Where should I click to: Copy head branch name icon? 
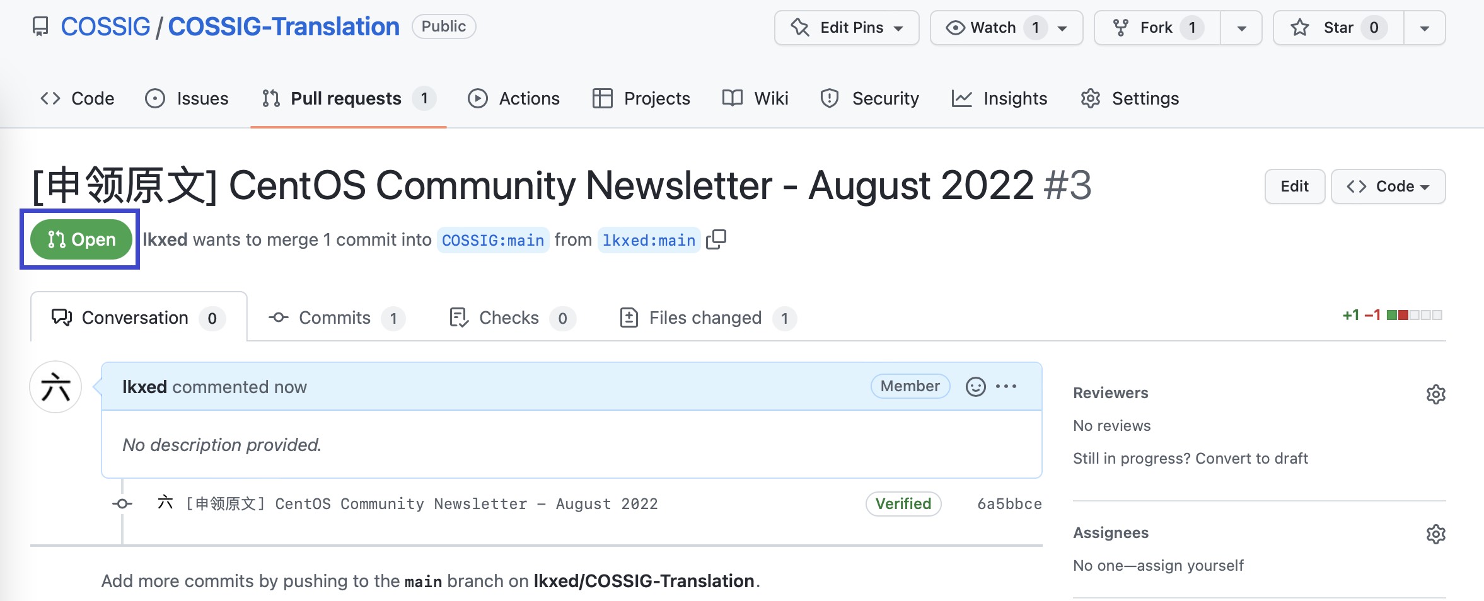(x=716, y=239)
